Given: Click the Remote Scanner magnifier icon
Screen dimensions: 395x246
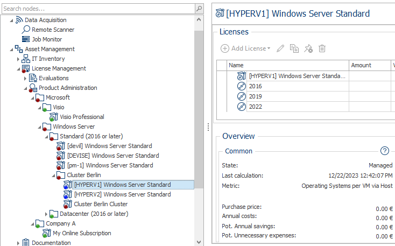Looking at the screenshot, I should [x=26, y=30].
